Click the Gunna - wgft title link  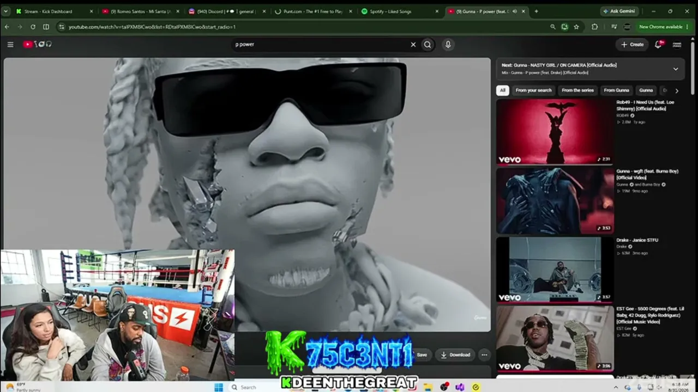[x=647, y=174]
